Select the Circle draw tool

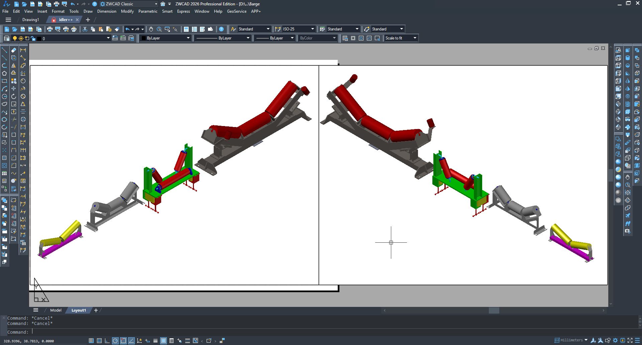point(4,96)
